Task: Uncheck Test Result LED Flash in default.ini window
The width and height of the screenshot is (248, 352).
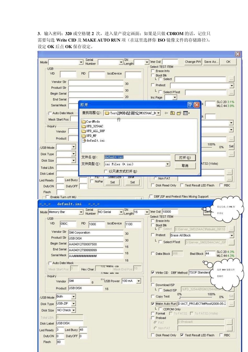Action: coord(182,335)
